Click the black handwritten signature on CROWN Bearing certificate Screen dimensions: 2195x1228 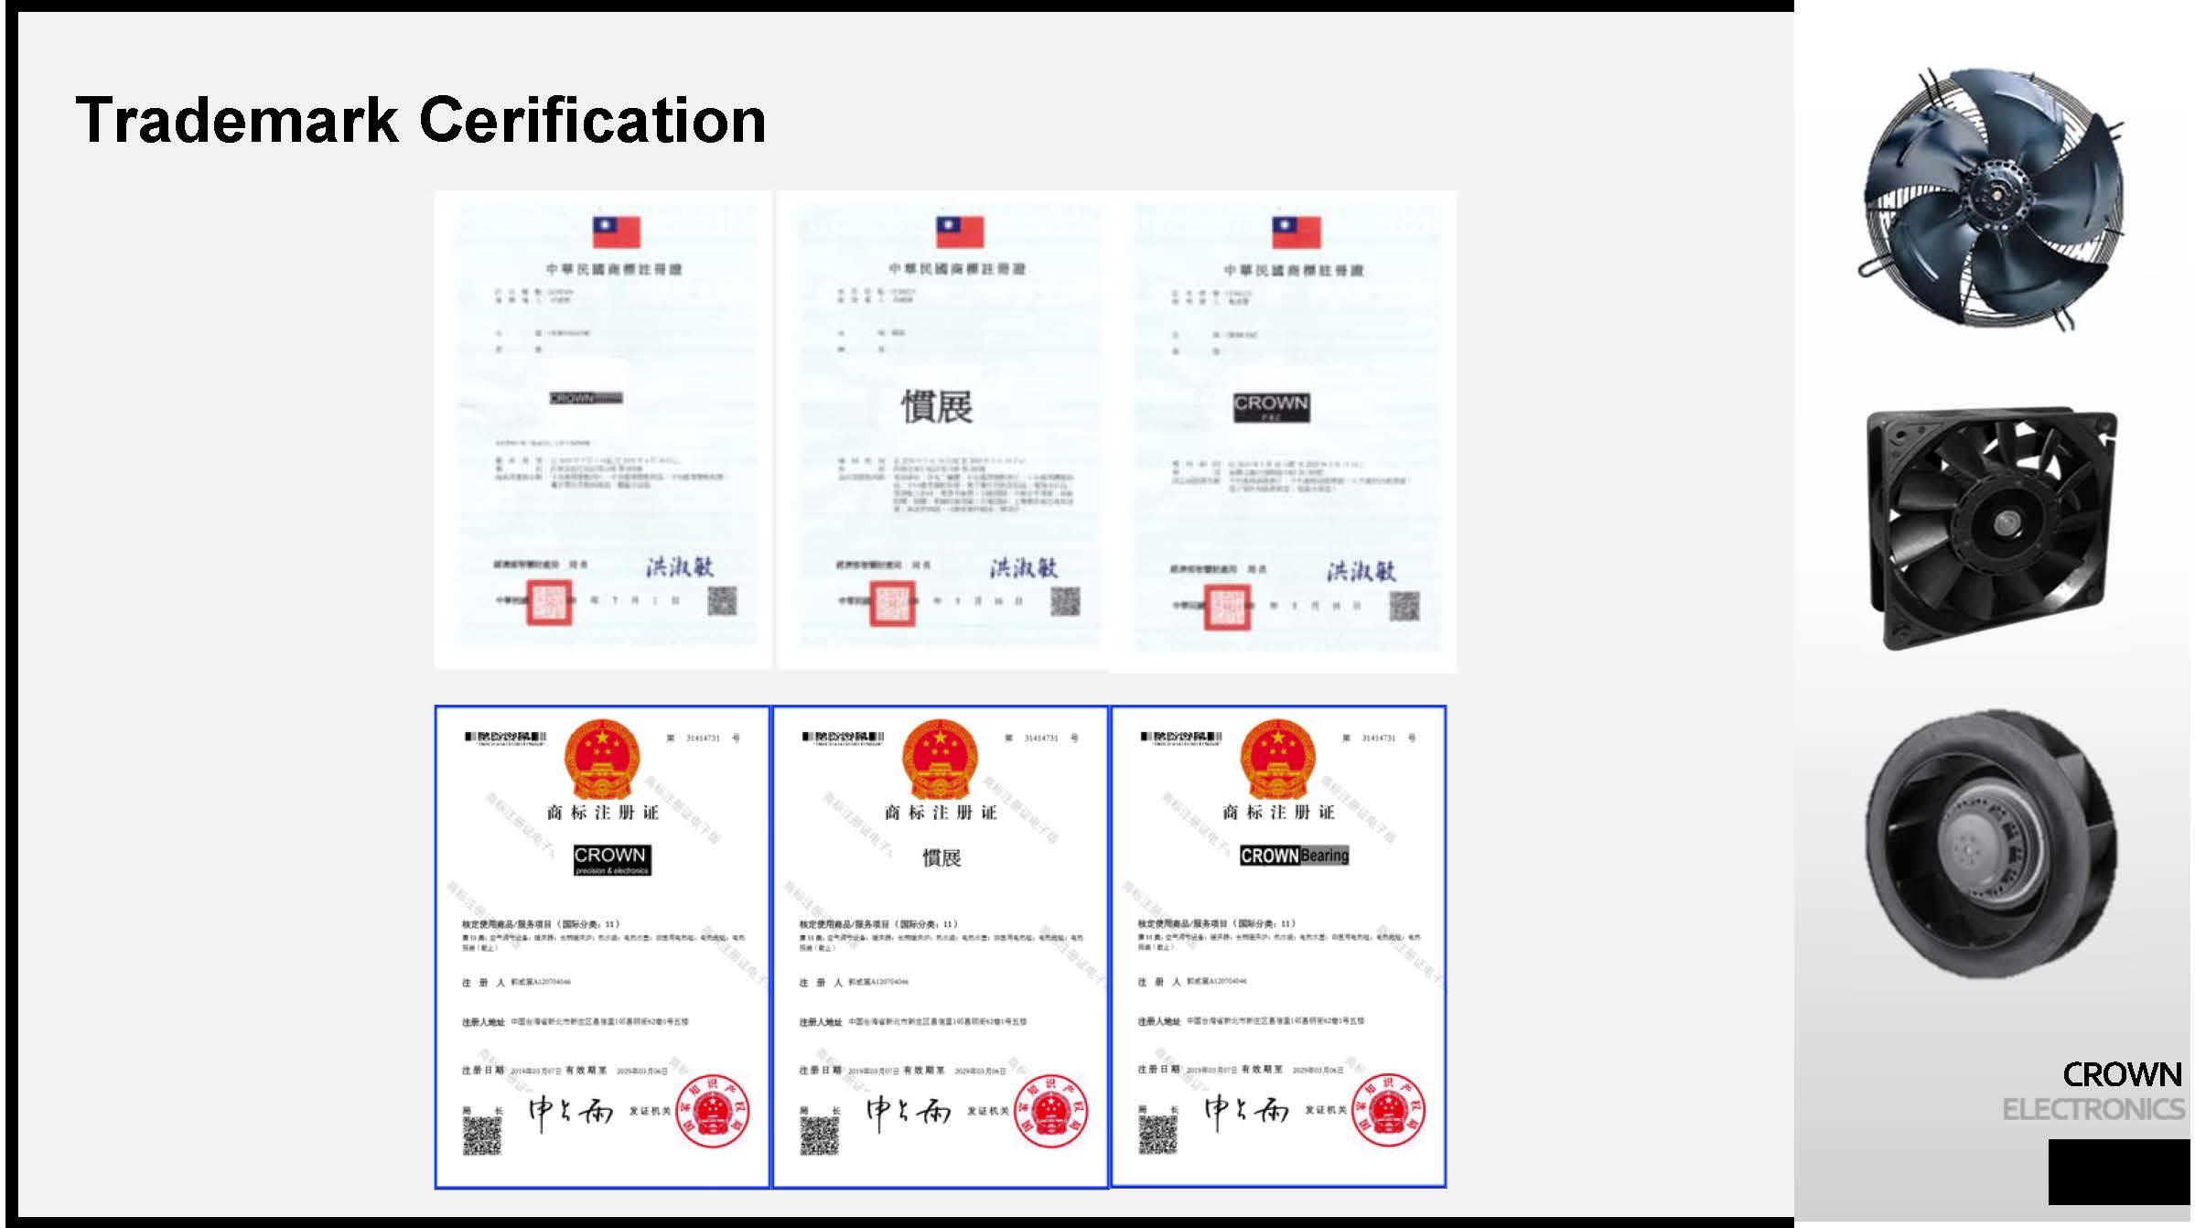click(x=1246, y=1112)
